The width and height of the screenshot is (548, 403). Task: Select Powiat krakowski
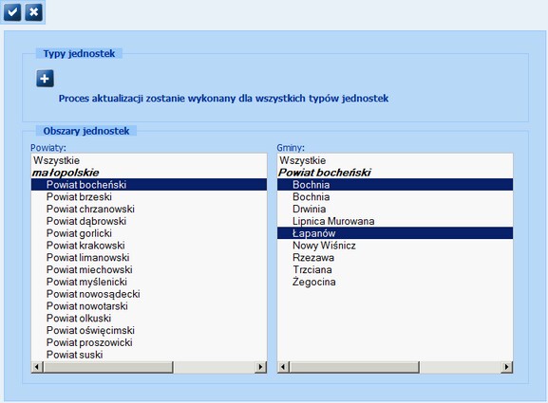tap(149, 246)
